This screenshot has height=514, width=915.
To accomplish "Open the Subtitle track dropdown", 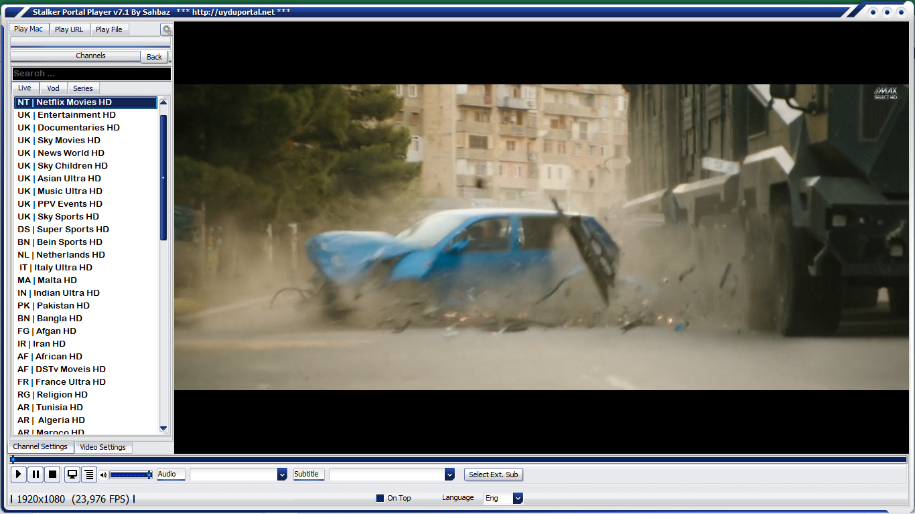I will 392,475.
